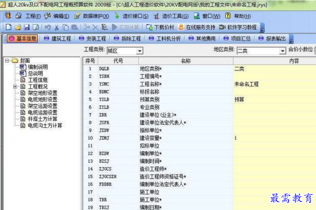Click the 汇总计算 play arrow button
The height and width of the screenshot is (210, 316).
coord(125,27)
